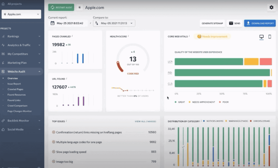Click error icon beside Multiple language codes
The width and height of the screenshot is (278, 168).
click(x=53, y=142)
